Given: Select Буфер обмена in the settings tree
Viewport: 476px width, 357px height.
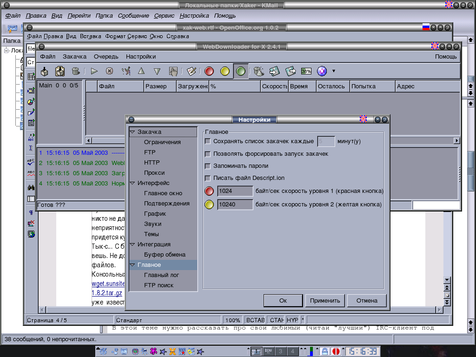Looking at the screenshot, I should click(x=165, y=255).
